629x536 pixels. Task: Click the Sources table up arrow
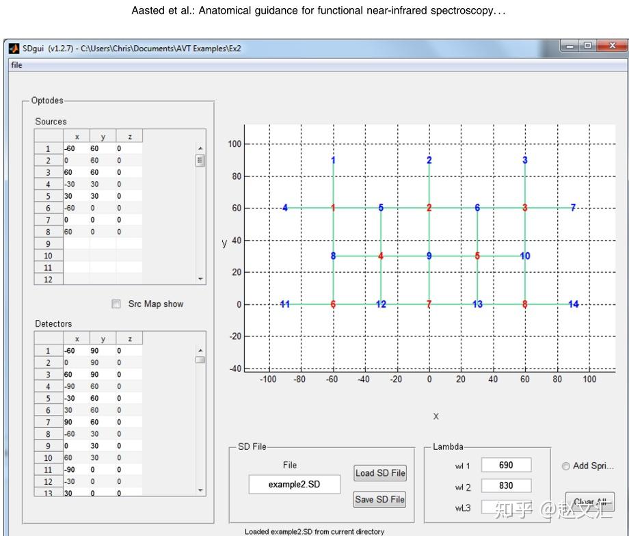click(x=200, y=148)
